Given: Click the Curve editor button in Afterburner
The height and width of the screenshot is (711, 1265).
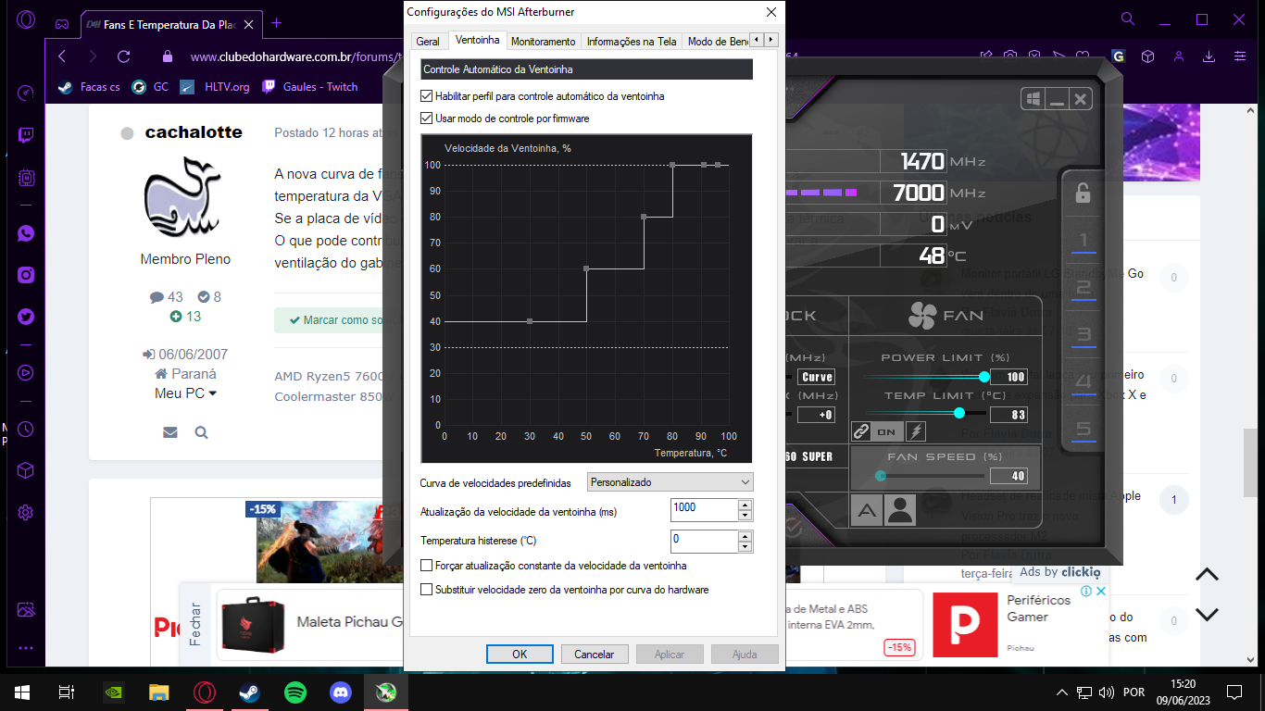Looking at the screenshot, I should (x=817, y=377).
